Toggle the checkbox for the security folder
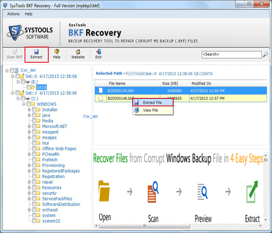The image size is (272, 233). pyautogui.click(x=34, y=193)
